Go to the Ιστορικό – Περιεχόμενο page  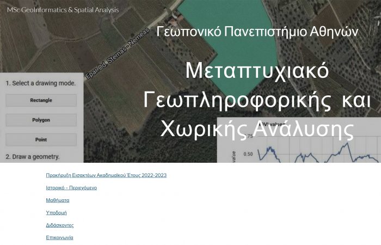coord(71,188)
